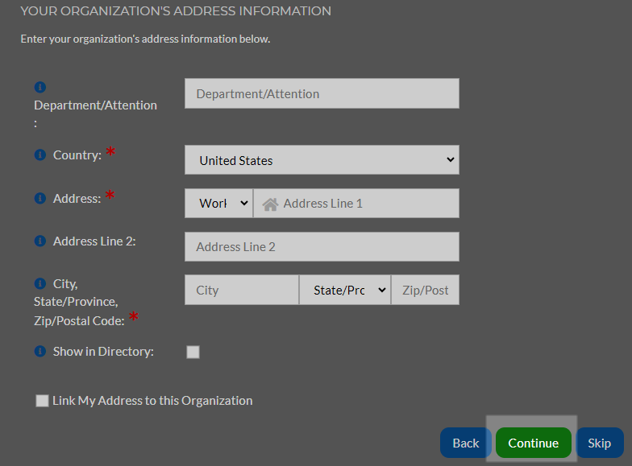The height and width of the screenshot is (466, 632).
Task: Focus the Department/Attention input field
Action: tap(322, 93)
